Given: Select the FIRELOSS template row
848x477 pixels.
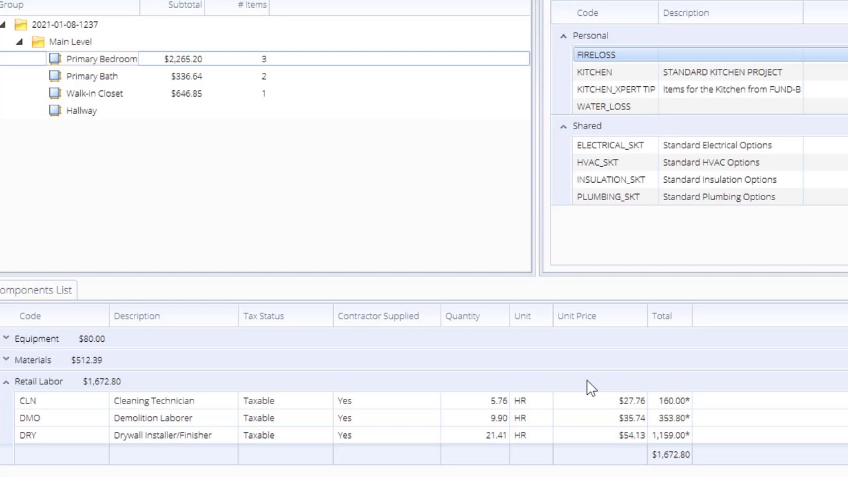Looking at the screenshot, I should [710, 55].
